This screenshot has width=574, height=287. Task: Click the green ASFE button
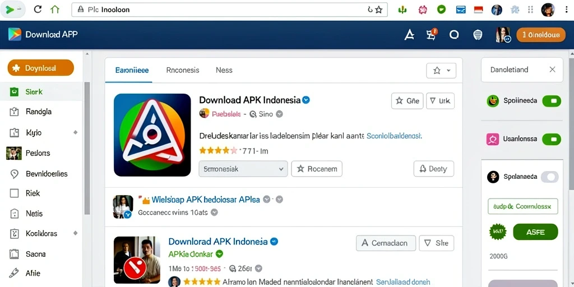pos(535,232)
